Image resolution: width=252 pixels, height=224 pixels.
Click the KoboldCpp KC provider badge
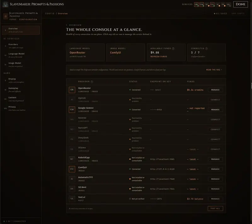coord(72,159)
